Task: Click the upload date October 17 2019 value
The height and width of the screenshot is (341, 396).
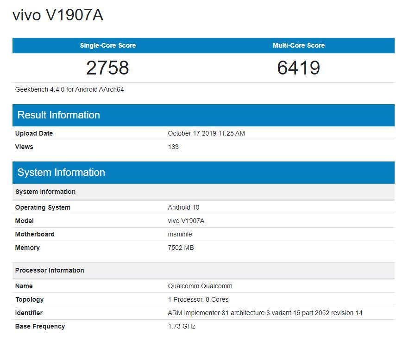Action: coord(206,133)
